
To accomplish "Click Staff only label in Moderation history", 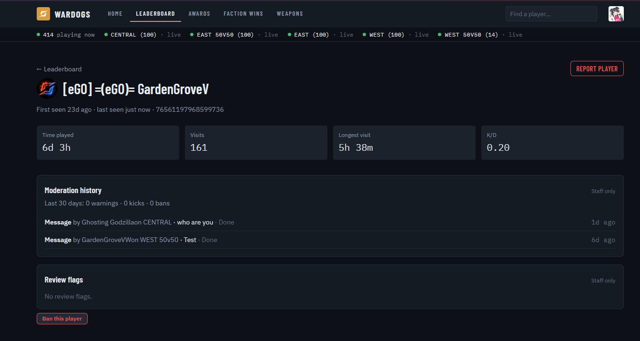I will pos(603,191).
